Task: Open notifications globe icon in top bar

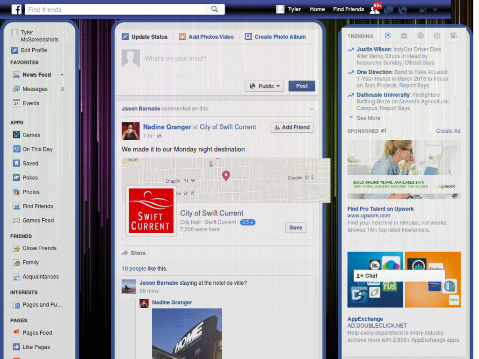Action: (402, 10)
